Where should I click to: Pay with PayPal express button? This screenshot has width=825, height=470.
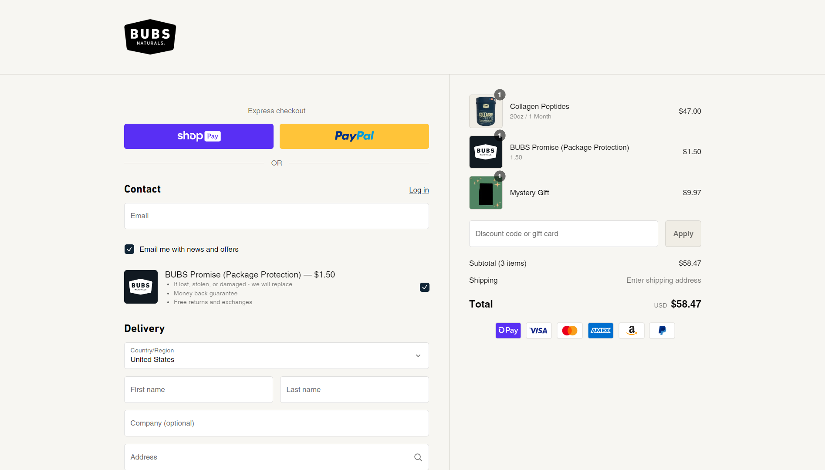click(x=354, y=136)
